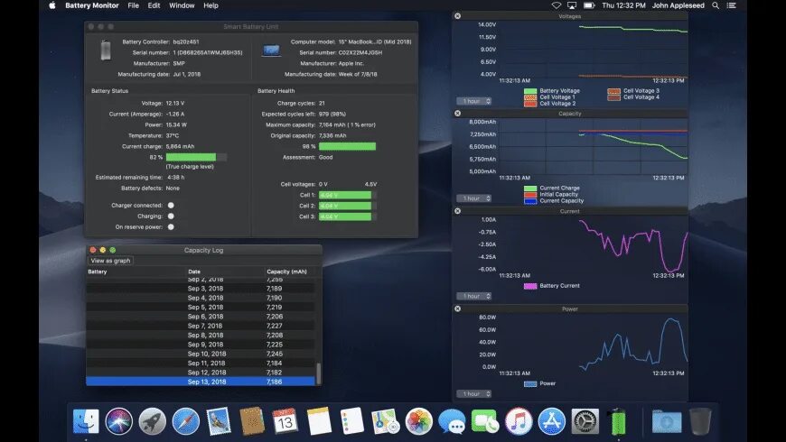Close the Voltages graph panel

(458, 16)
